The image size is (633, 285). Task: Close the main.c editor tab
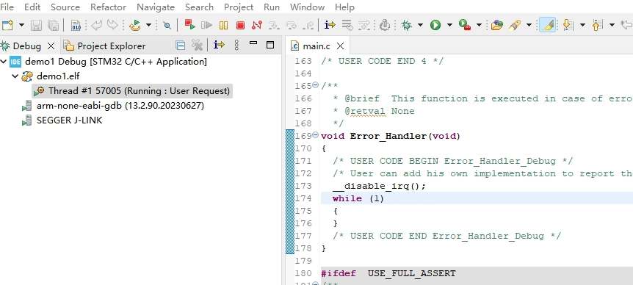click(x=340, y=46)
